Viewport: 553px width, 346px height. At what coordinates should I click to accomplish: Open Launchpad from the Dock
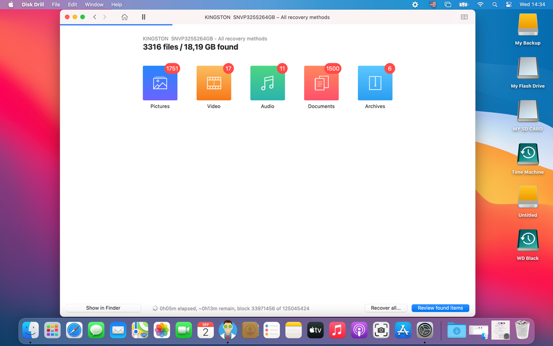coord(52,330)
